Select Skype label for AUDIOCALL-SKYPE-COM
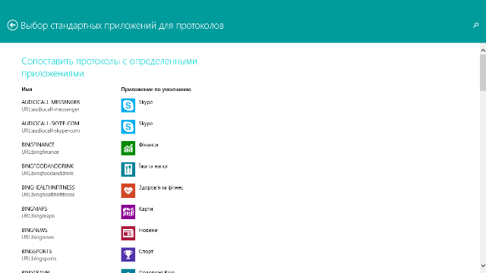486x273 pixels. pyautogui.click(x=146, y=124)
